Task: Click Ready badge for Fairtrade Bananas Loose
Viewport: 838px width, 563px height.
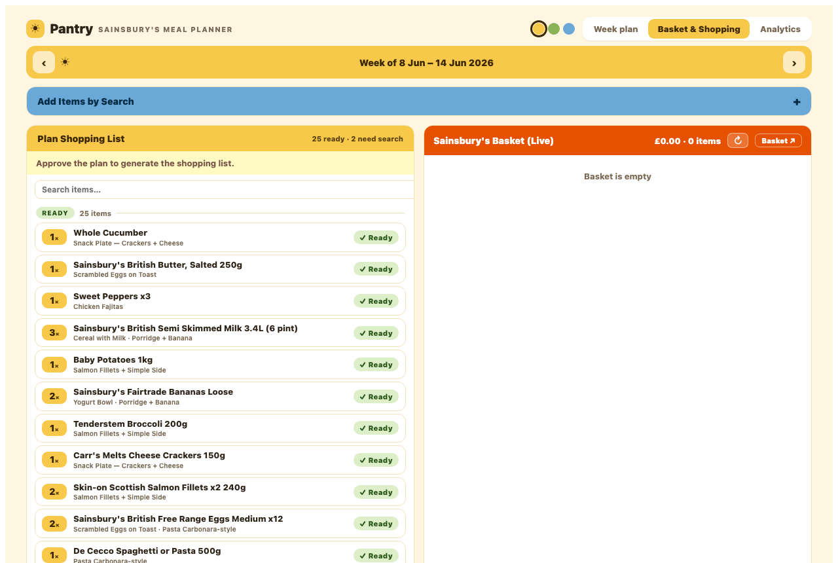Action: coord(376,397)
